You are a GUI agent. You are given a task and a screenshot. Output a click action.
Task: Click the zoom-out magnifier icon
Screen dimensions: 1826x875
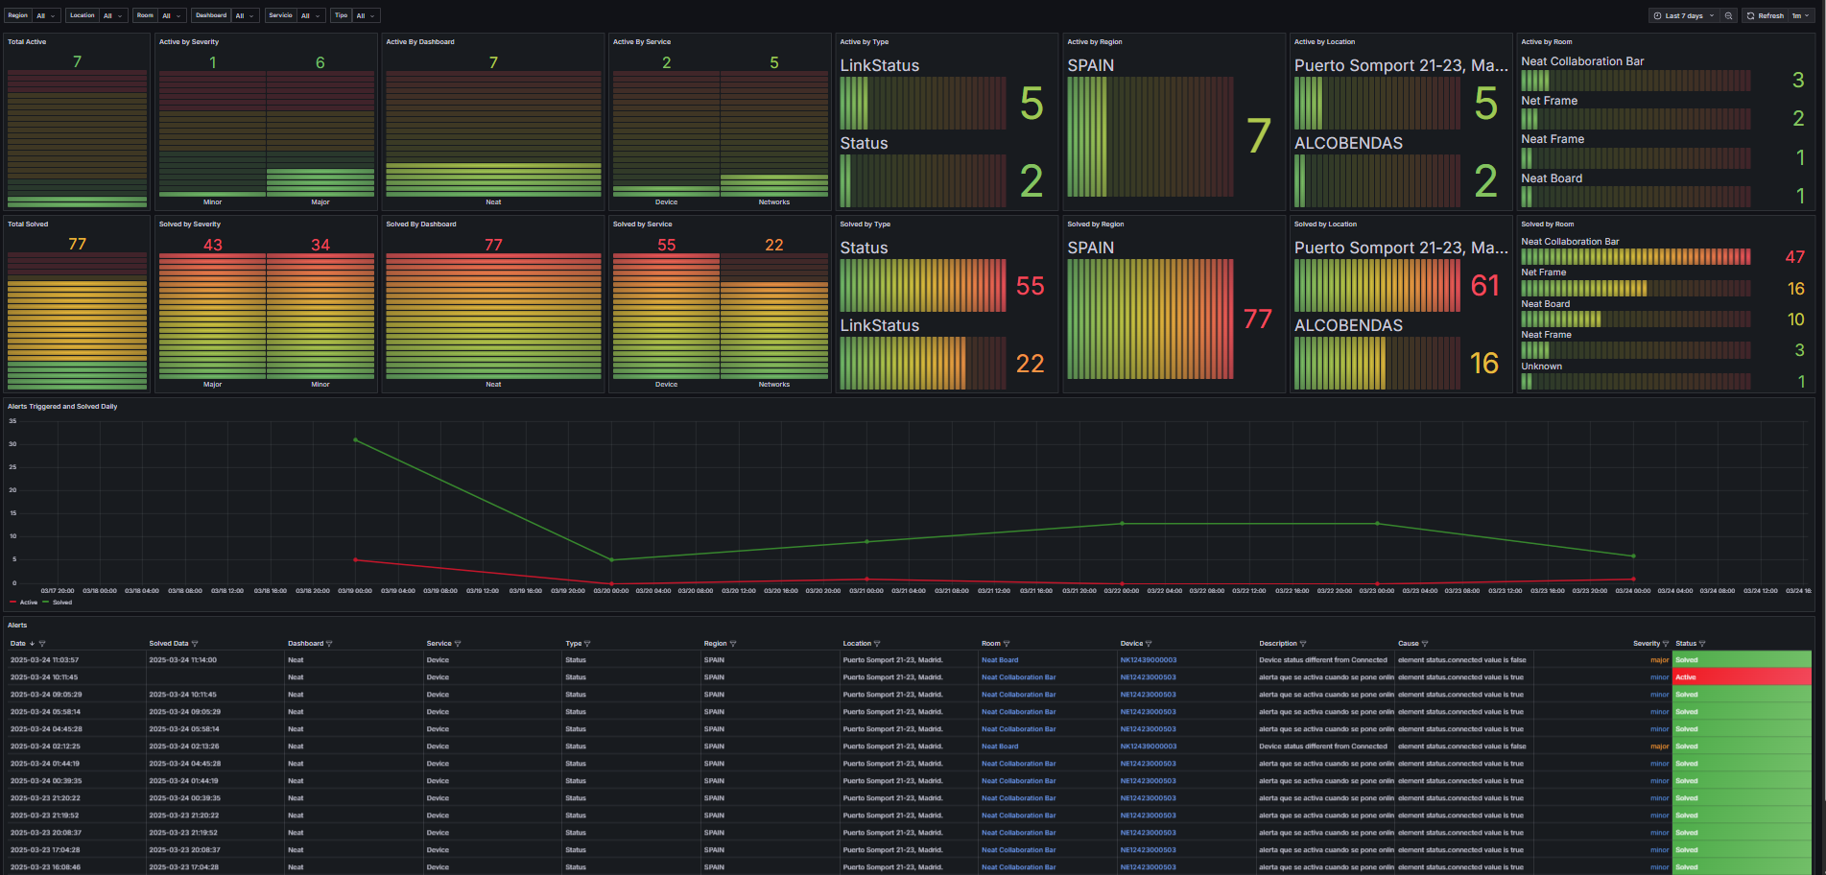coord(1728,15)
